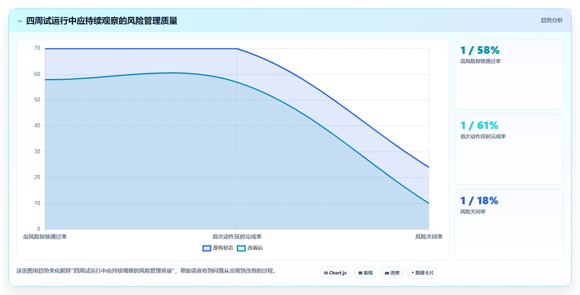580x295 pixels.
Task: Click the icon inside the 进度 tag
Action: click(x=387, y=273)
